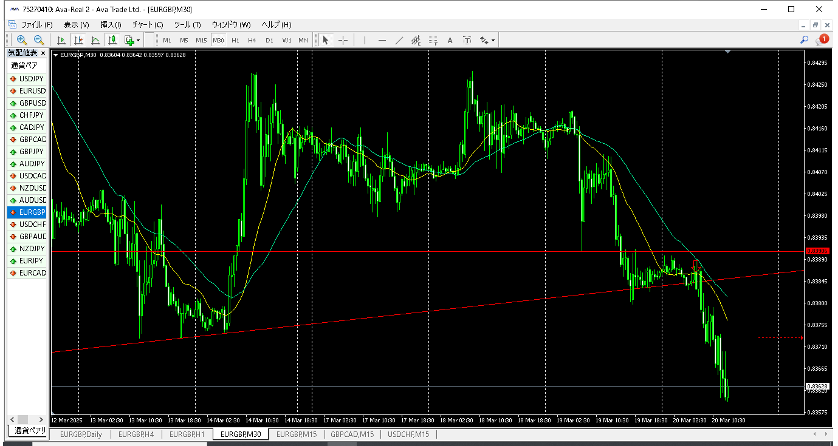Open the notifications icon with badge
The height and width of the screenshot is (446, 838).
[x=822, y=40]
